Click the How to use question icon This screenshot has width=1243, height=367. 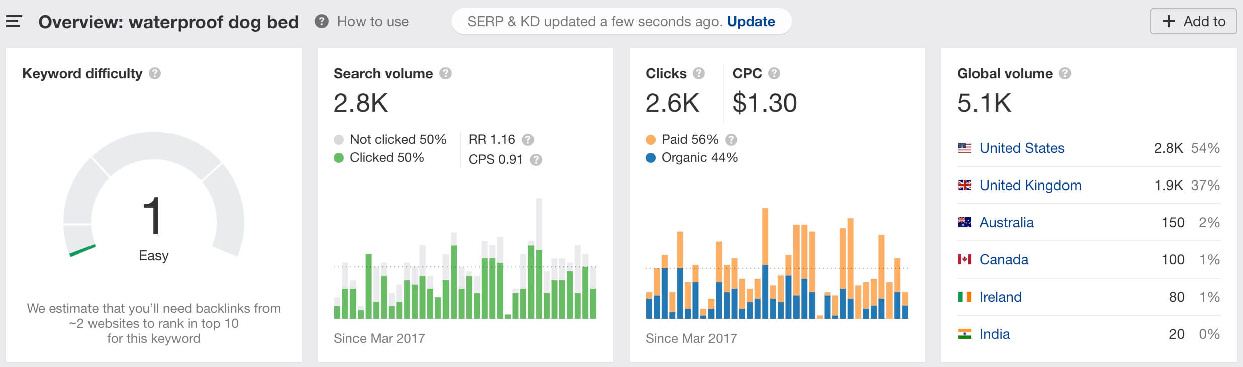point(322,22)
